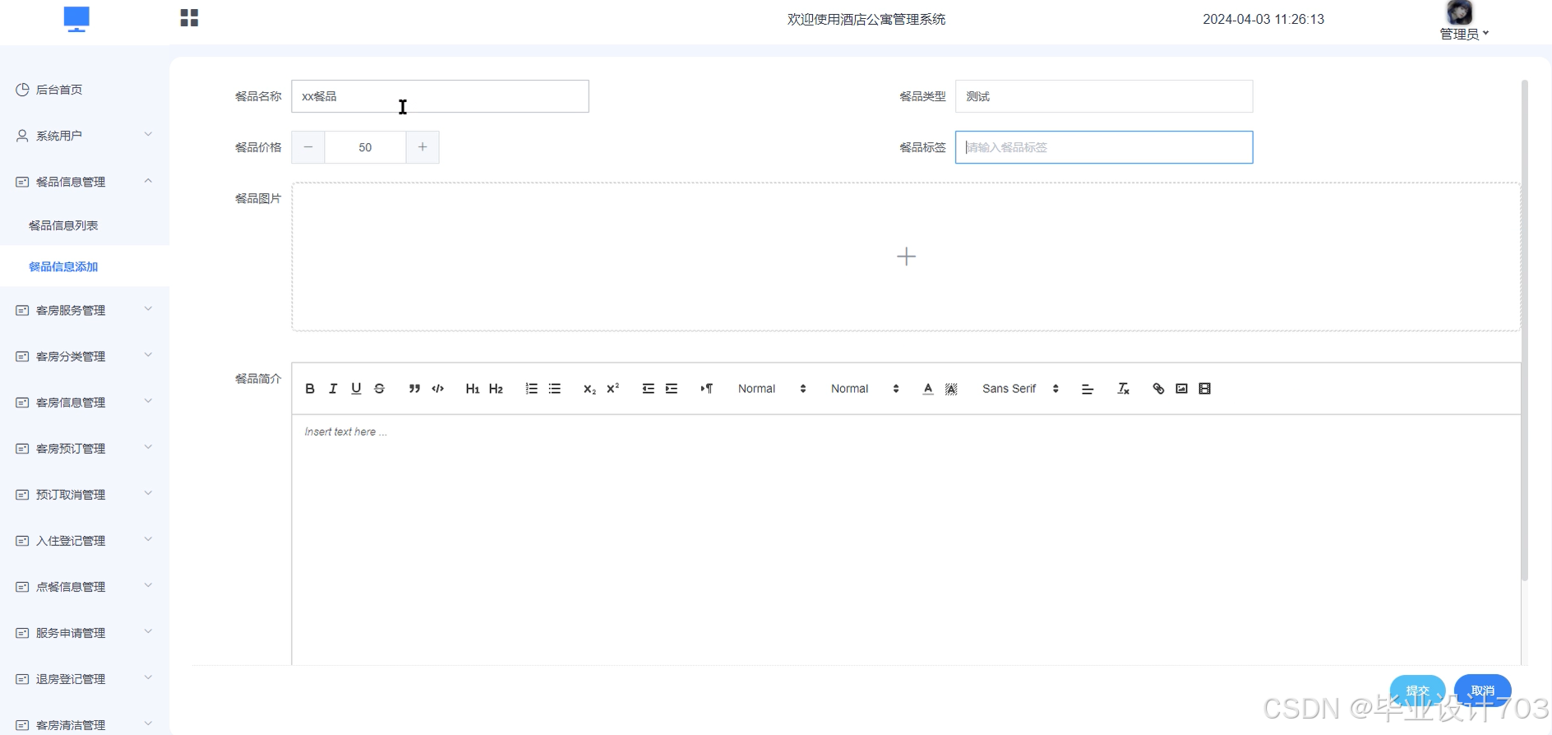Open the text color picker
The width and height of the screenshot is (1552, 735).
[927, 389]
